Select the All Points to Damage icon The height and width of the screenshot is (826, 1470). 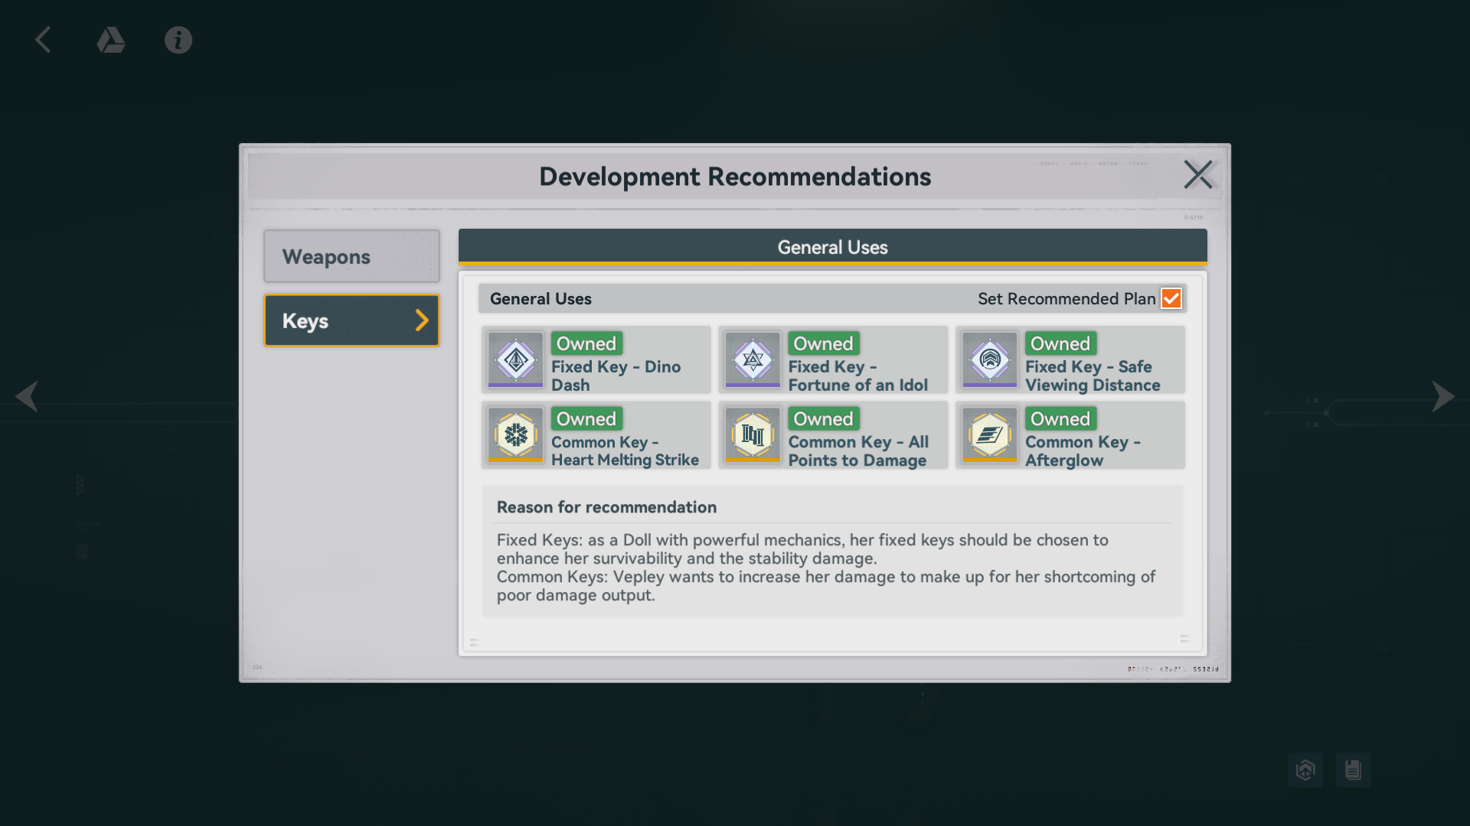tap(753, 434)
